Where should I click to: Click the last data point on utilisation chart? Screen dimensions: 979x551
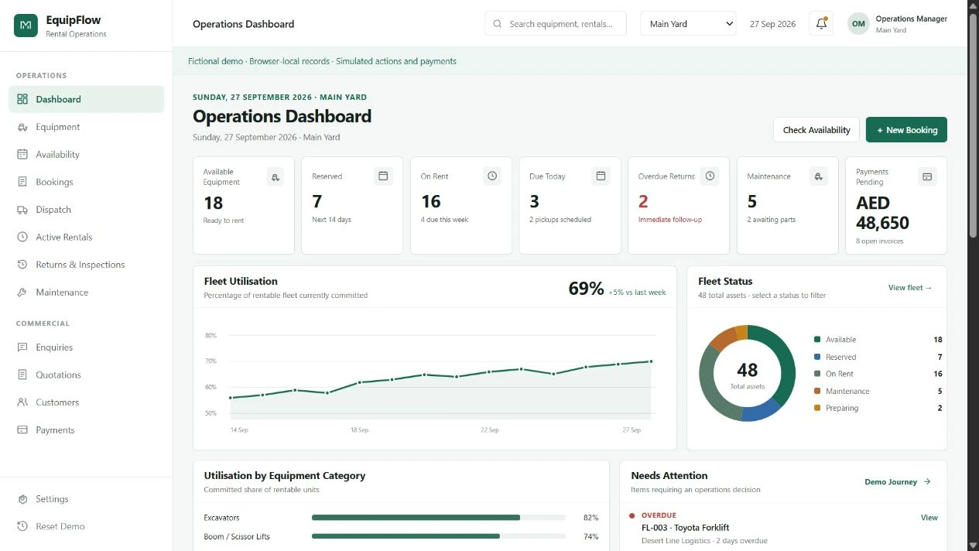coord(650,361)
